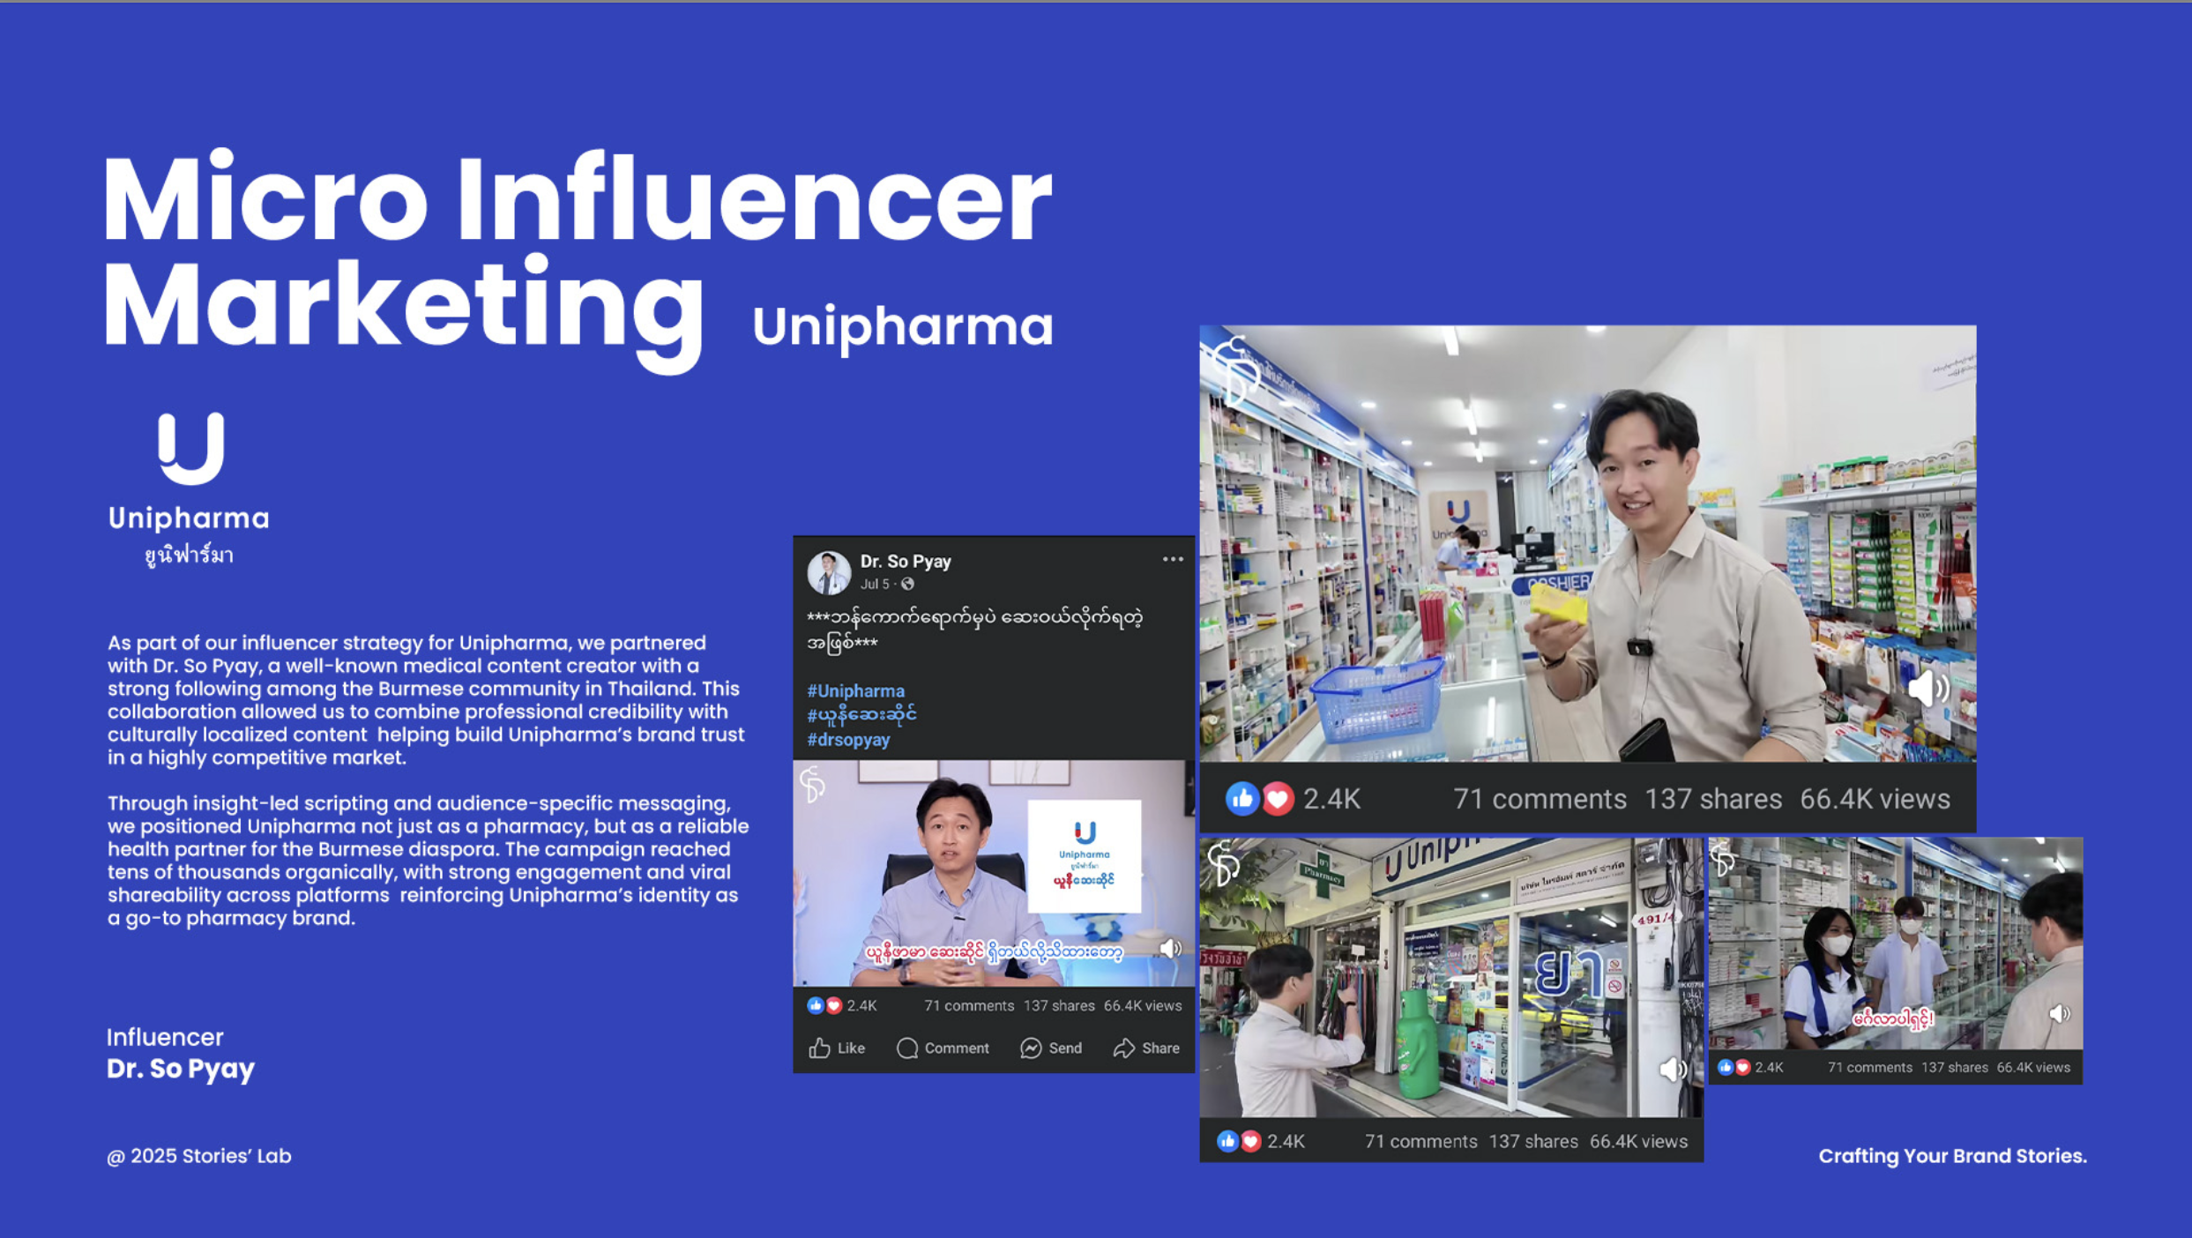Image resolution: width=2192 pixels, height=1238 pixels.
Task: Open the #drsopyay hashtag link
Action: [x=848, y=740]
